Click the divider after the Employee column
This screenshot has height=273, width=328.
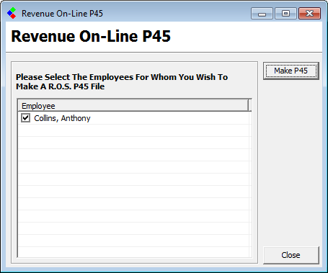pos(248,106)
